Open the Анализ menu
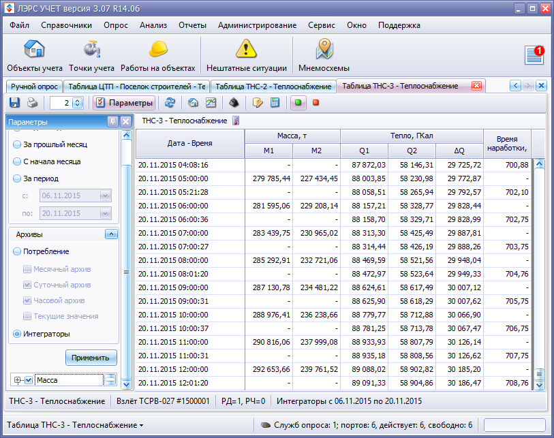The width and height of the screenshot is (554, 438). 153,25
